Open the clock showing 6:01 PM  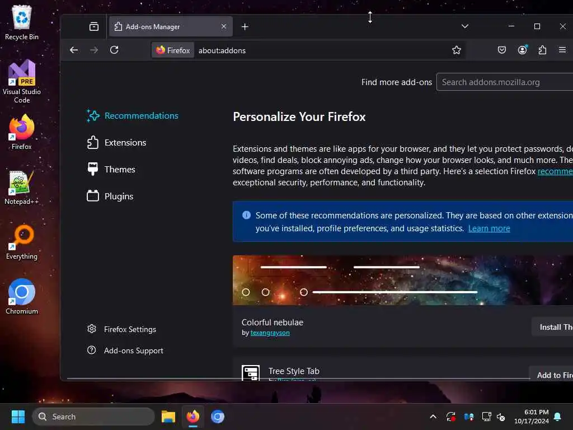pyautogui.click(x=532, y=417)
